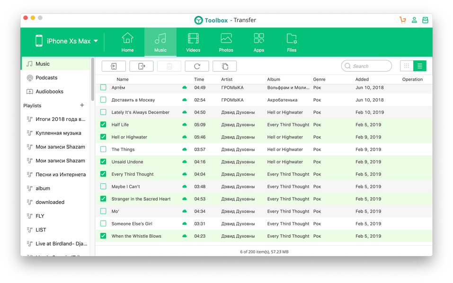This screenshot has height=283, width=453.
Task: Click the import to device toolbar icon
Action: 114,66
